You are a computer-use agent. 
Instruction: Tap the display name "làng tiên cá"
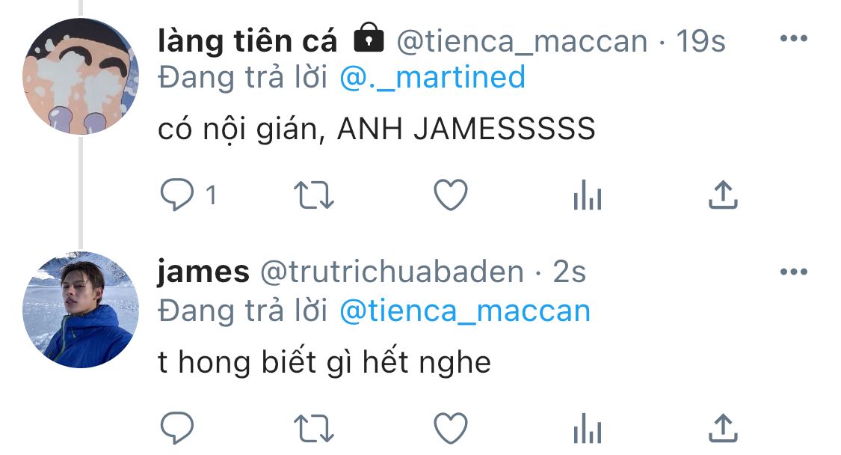(247, 41)
